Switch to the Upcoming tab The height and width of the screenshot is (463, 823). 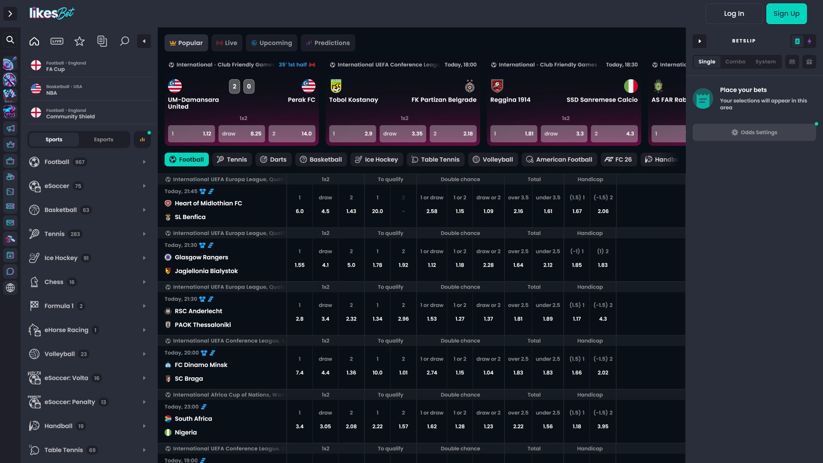271,43
